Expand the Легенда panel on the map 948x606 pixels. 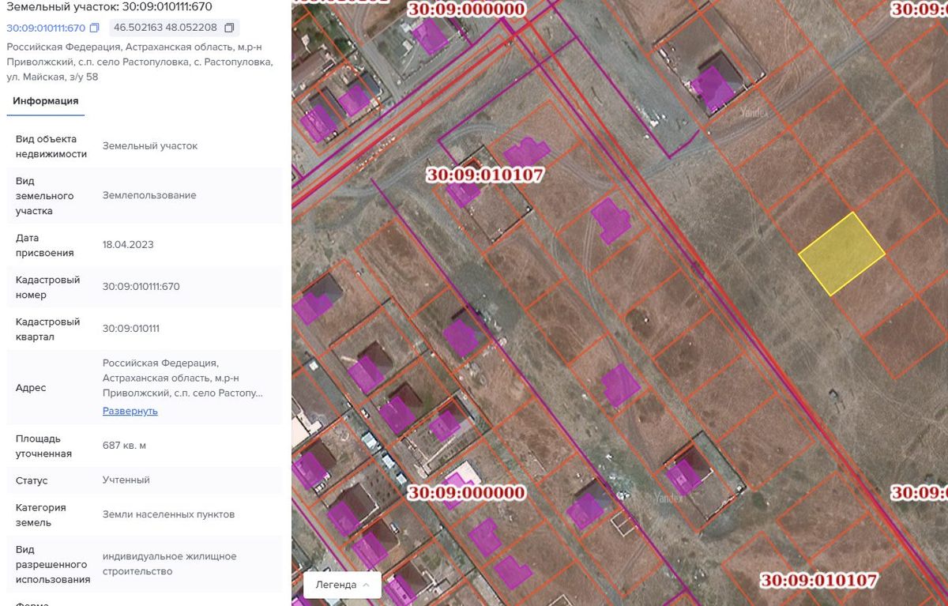point(342,585)
